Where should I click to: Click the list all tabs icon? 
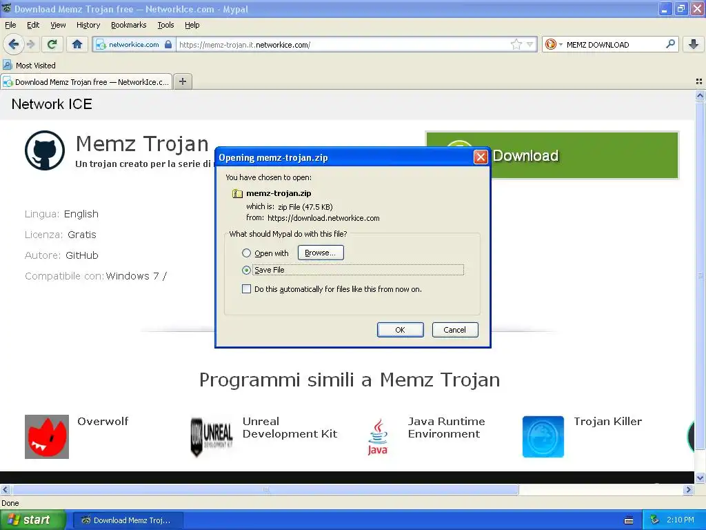pos(699,81)
